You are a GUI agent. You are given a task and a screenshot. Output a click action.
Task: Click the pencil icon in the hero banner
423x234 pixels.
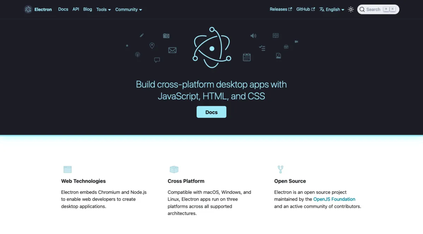coord(142,35)
